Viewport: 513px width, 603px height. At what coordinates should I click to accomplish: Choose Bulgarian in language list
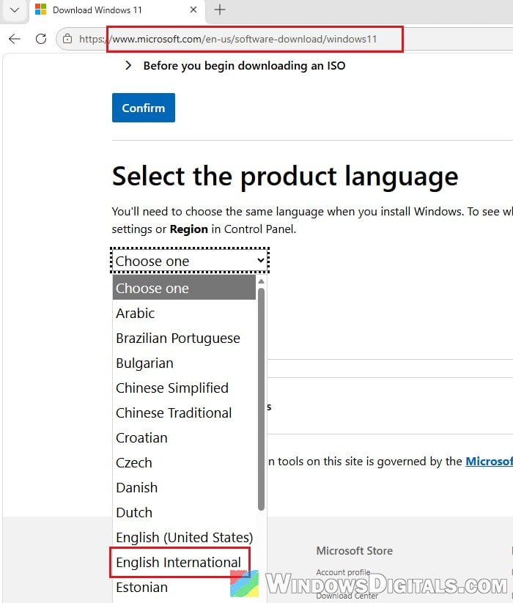[184, 363]
